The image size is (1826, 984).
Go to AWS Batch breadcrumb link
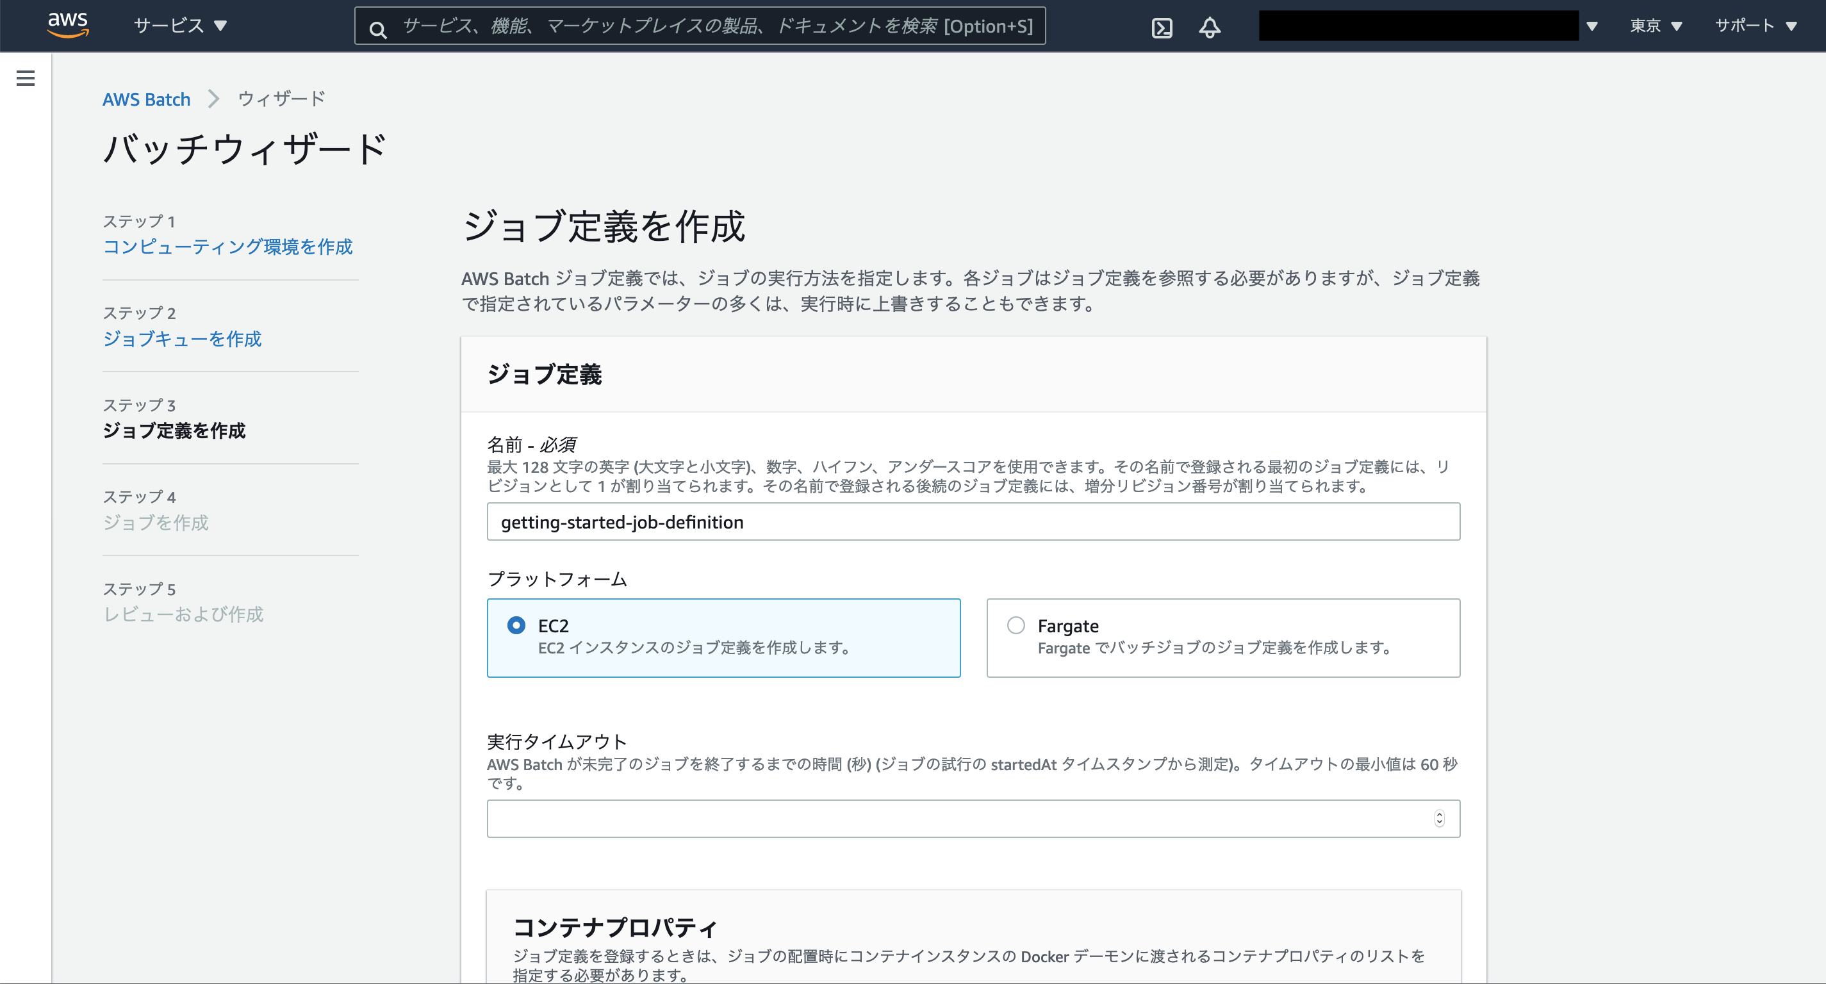(146, 99)
